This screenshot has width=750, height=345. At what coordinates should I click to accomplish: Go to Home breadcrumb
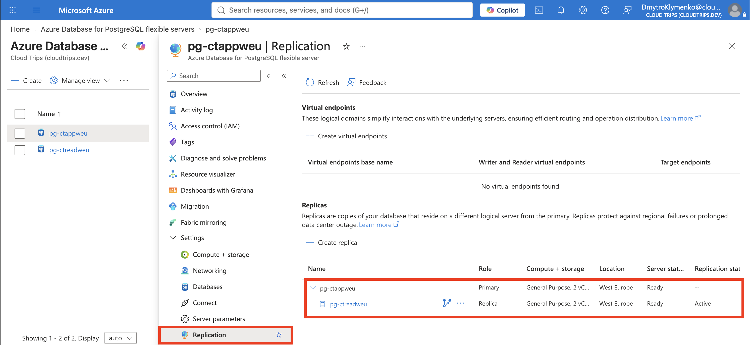[x=20, y=29]
